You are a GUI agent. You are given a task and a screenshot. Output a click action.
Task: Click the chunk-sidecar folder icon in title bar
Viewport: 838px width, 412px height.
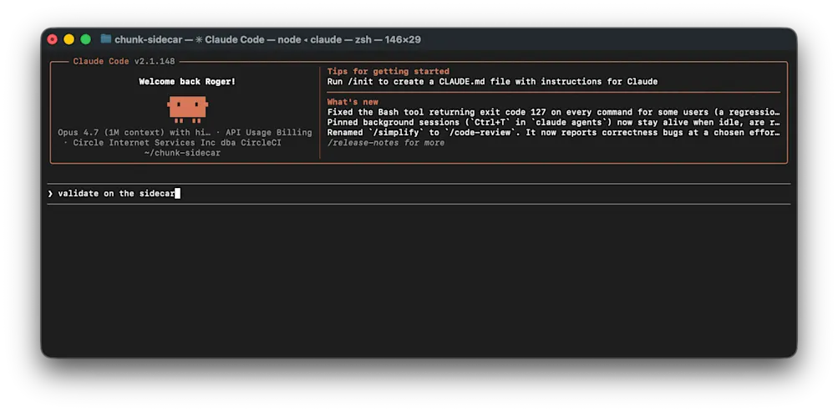click(106, 39)
